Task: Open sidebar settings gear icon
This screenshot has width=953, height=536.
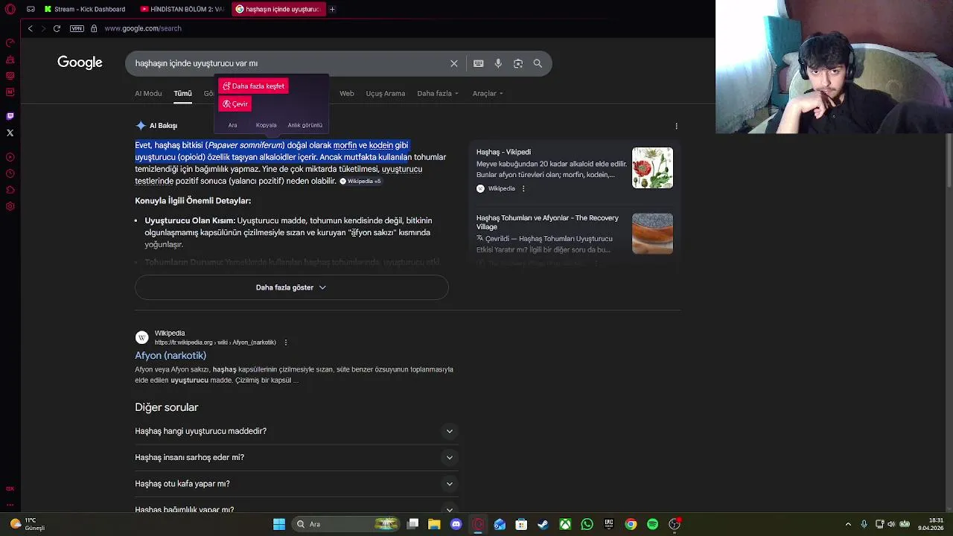Action: click(x=10, y=206)
